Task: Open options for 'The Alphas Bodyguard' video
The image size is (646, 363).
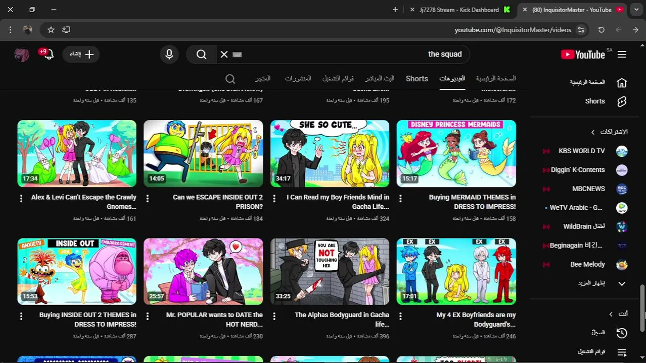Action: click(274, 317)
